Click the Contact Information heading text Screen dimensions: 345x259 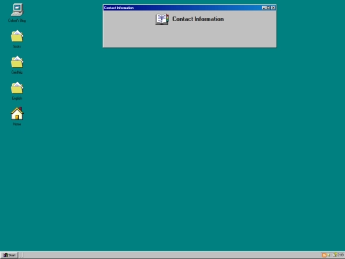click(198, 19)
